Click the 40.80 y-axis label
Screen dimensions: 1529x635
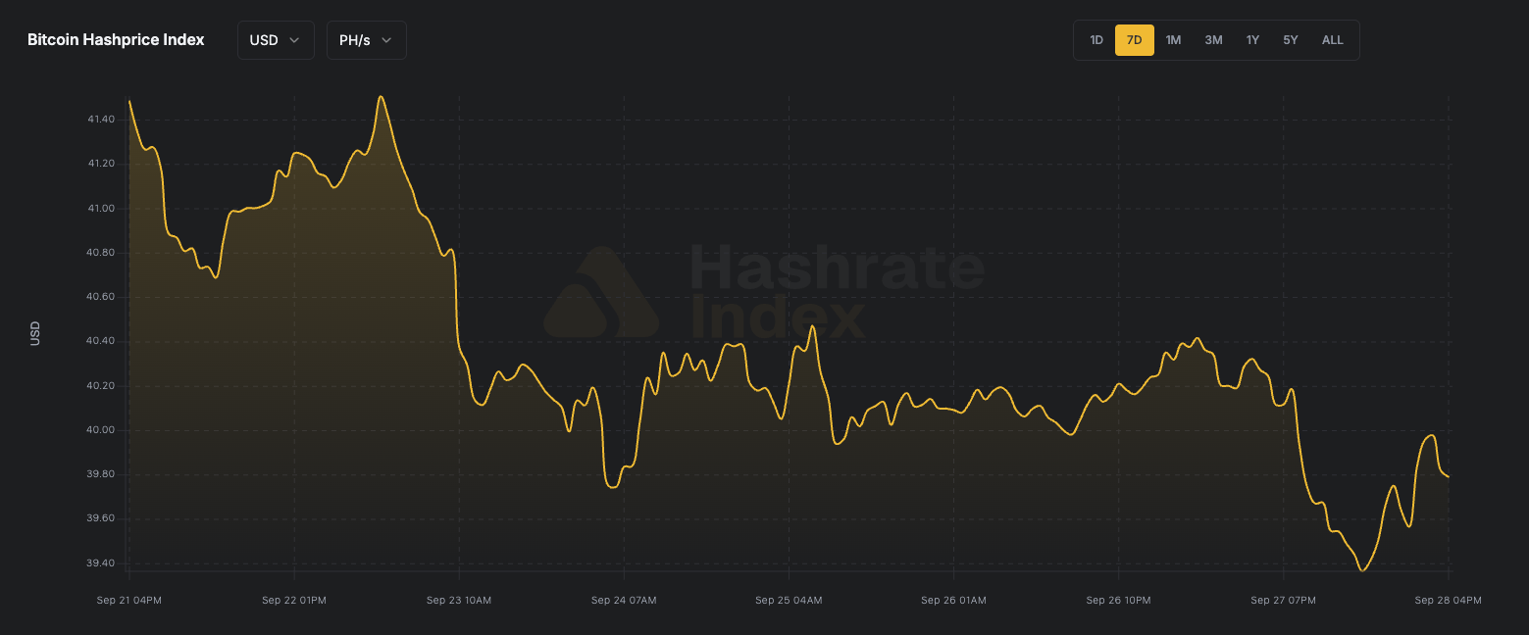(101, 253)
